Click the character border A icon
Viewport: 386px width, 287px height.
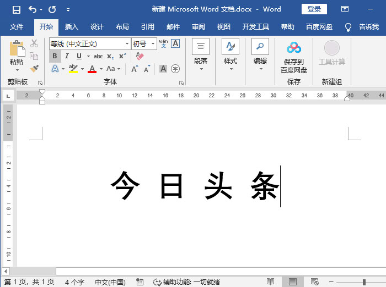click(175, 43)
